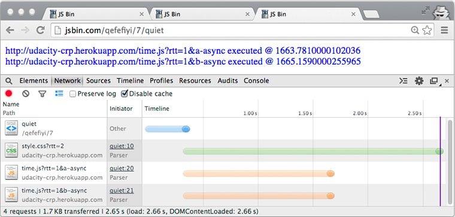Click the CSS file icon for style.css
455x217 pixels.
click(x=11, y=151)
